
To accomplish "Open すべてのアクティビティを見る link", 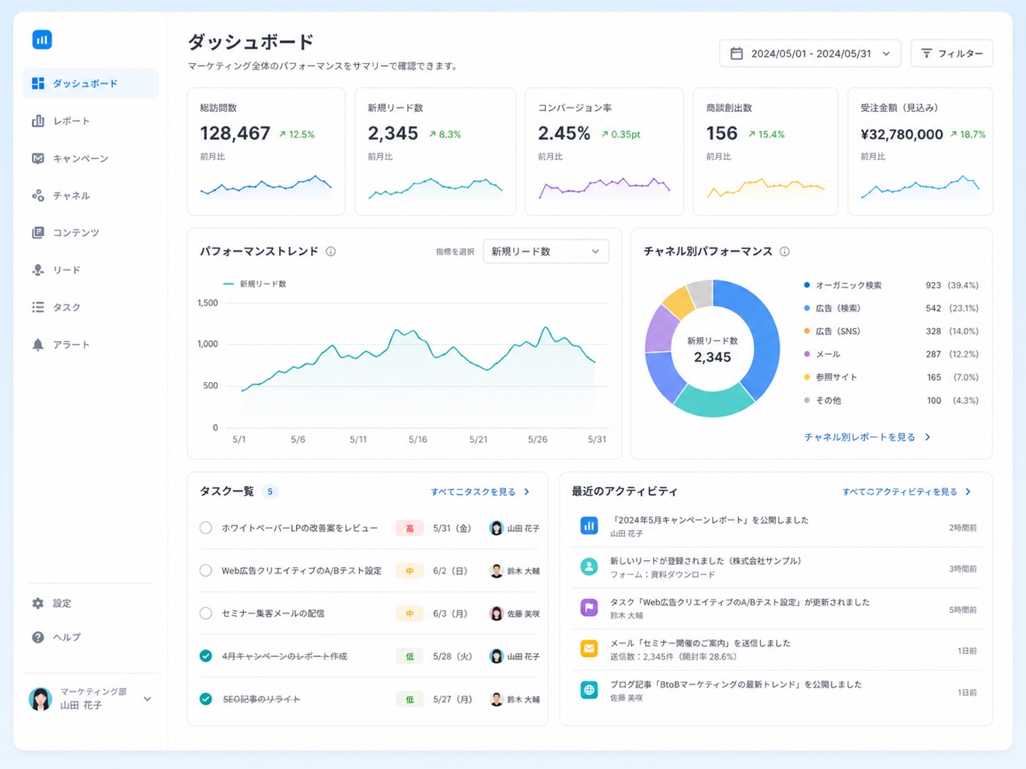I will click(x=906, y=492).
